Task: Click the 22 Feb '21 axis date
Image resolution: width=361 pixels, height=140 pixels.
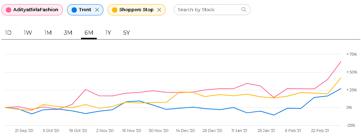Action: 320,131
